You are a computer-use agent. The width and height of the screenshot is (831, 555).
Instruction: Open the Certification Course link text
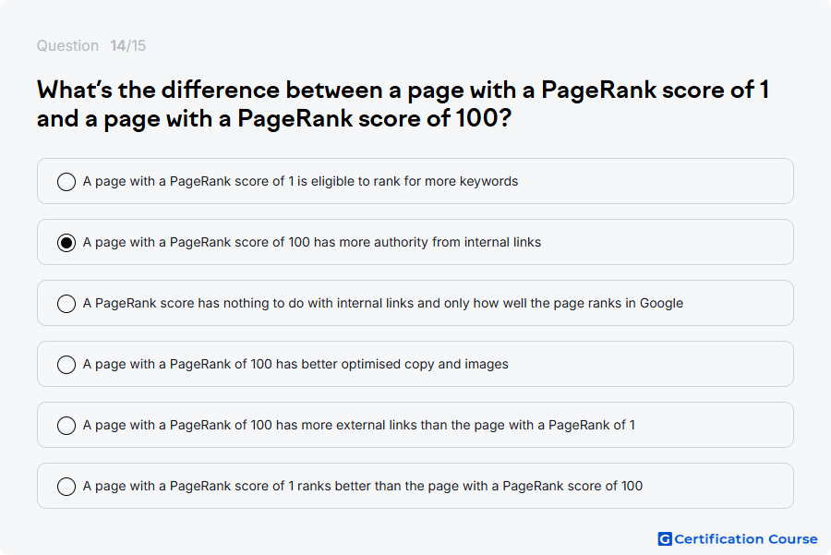pos(746,539)
